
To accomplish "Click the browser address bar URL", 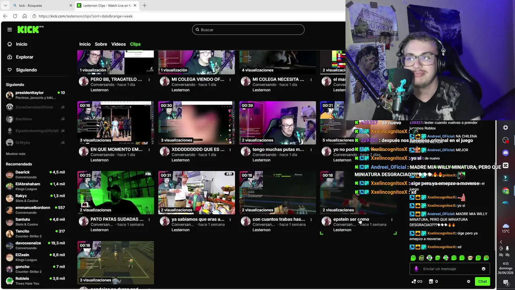I will 85,16.
